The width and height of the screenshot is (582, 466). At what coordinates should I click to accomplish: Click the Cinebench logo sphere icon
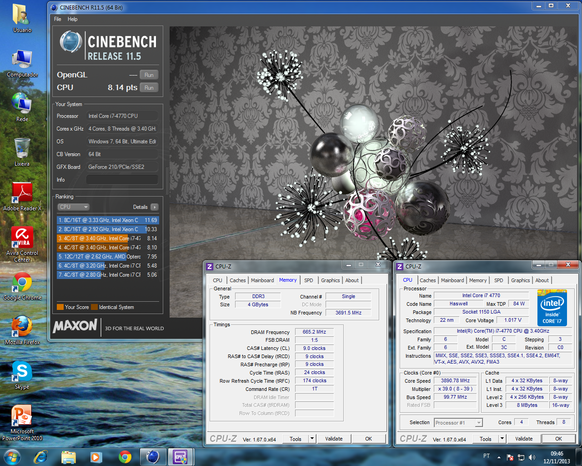point(71,42)
